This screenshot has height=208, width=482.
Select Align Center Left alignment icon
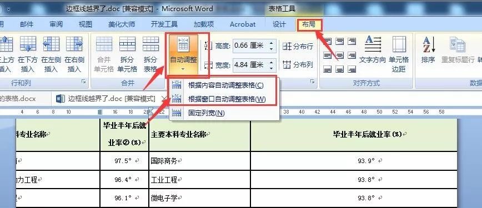coord(328,55)
